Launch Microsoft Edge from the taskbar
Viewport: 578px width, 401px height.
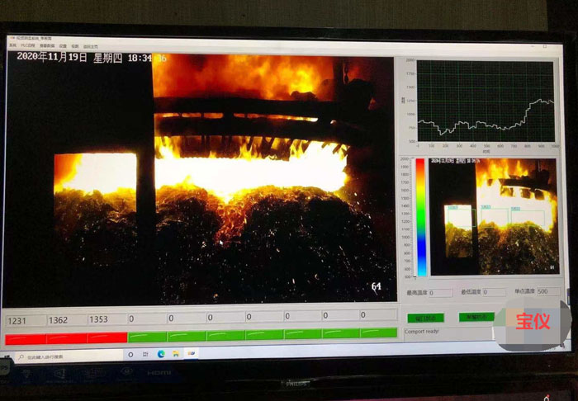161,354
